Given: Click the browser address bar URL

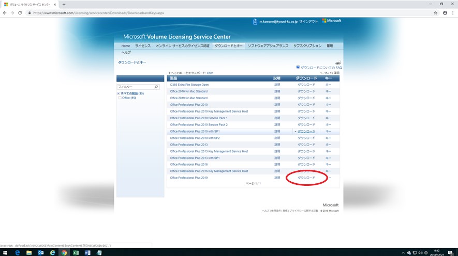Looking at the screenshot, I should click(99, 13).
